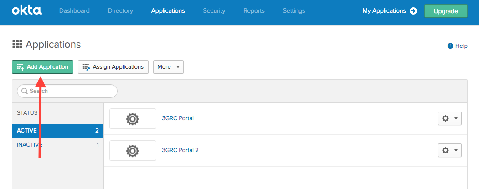Click the Help question mark icon
This screenshot has width=479, height=189.
[450, 46]
